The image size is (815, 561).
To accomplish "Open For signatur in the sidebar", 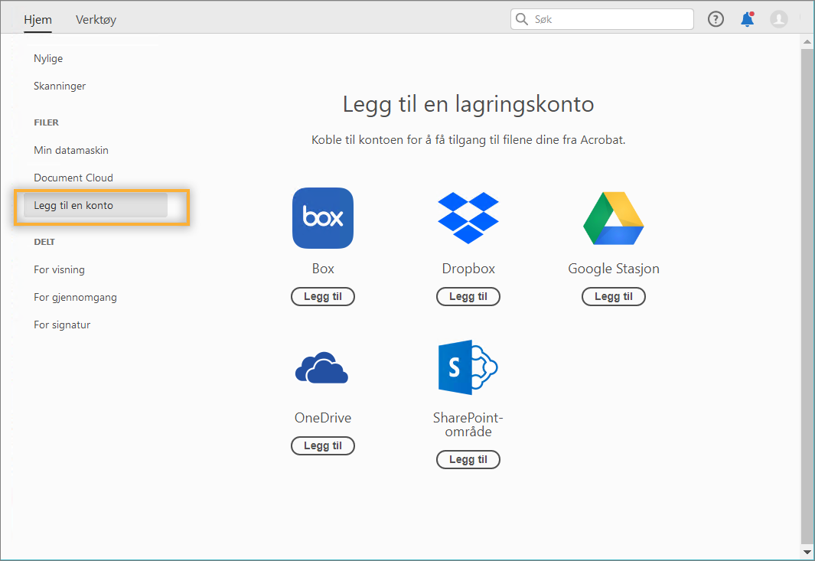I will coord(62,325).
